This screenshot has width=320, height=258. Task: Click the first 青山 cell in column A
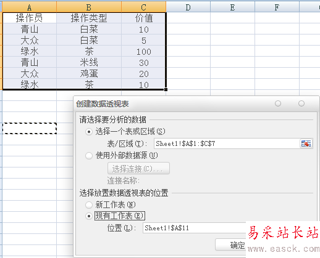coord(29,29)
